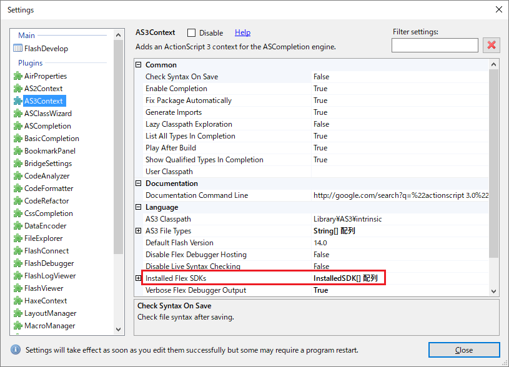This screenshot has width=509, height=367.
Task: Collapse the Common category
Action: coord(138,64)
